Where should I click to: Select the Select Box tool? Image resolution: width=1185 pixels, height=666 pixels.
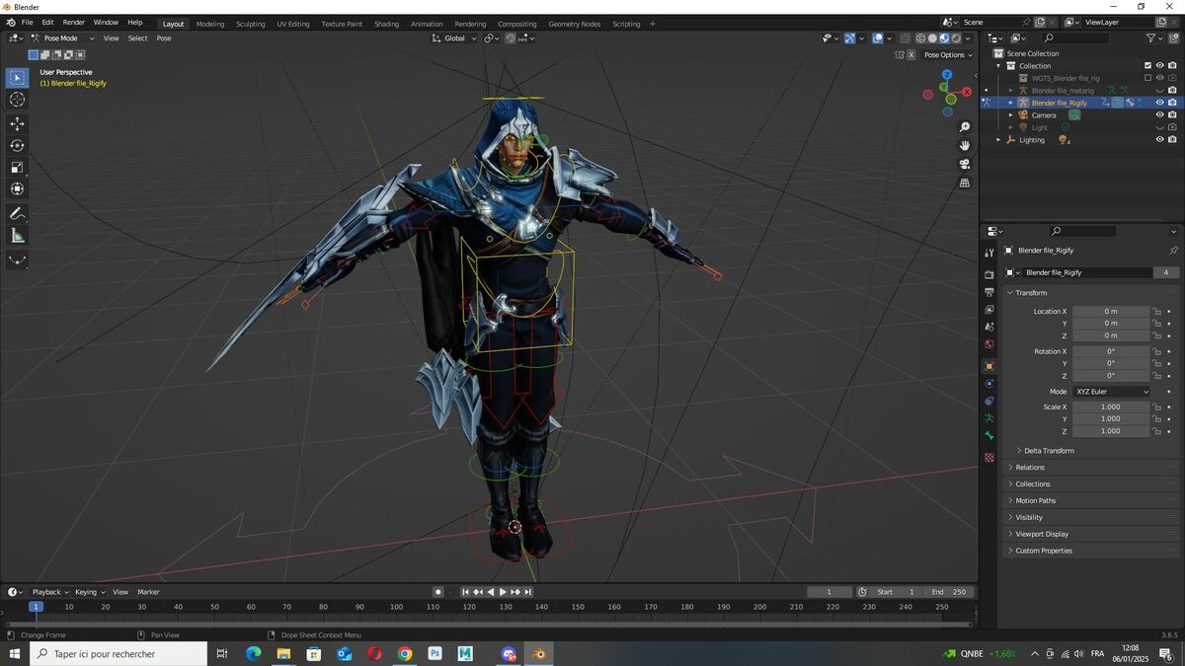click(x=17, y=78)
